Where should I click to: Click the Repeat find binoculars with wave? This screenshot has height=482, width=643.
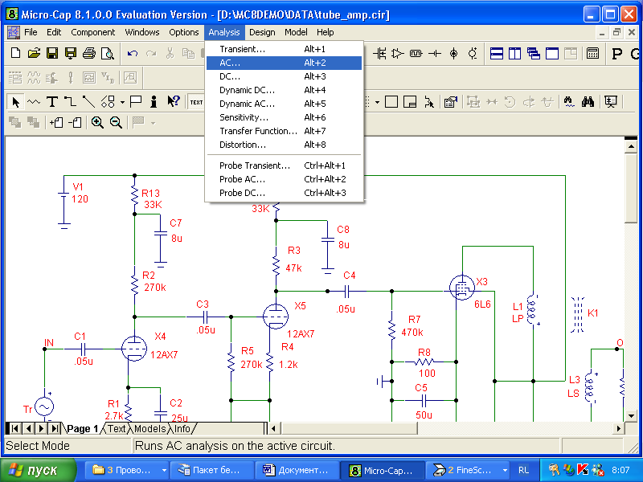569,102
